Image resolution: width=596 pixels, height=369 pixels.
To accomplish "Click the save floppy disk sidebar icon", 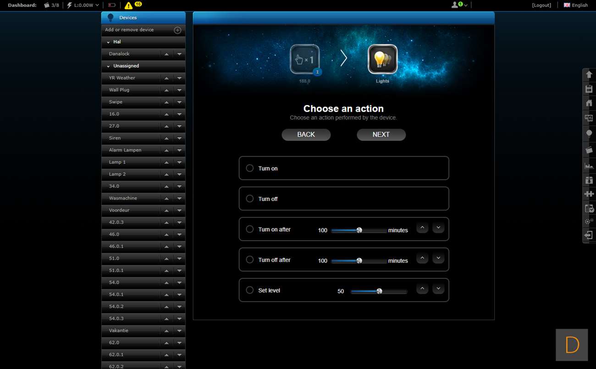I will point(589,89).
